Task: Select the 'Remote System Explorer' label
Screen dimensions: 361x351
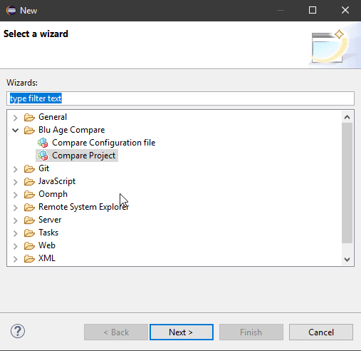Action: 83,207
